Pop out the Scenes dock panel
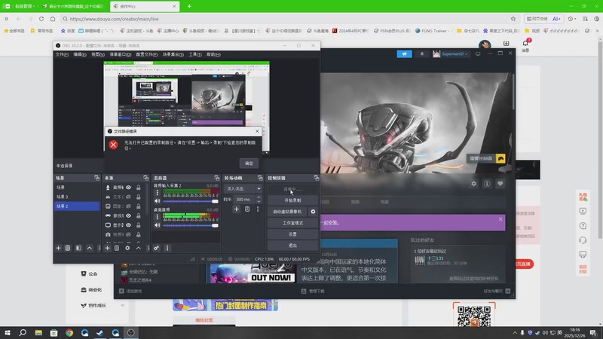Image resolution: width=603 pixels, height=339 pixels. (97, 178)
